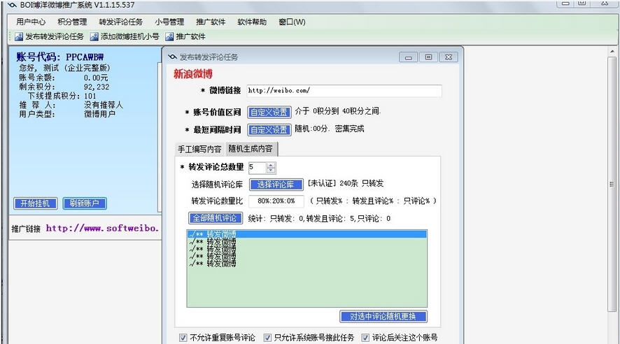The width and height of the screenshot is (620, 344).
Task: Click the 账号余额 value 0.00元
Action: coord(96,78)
